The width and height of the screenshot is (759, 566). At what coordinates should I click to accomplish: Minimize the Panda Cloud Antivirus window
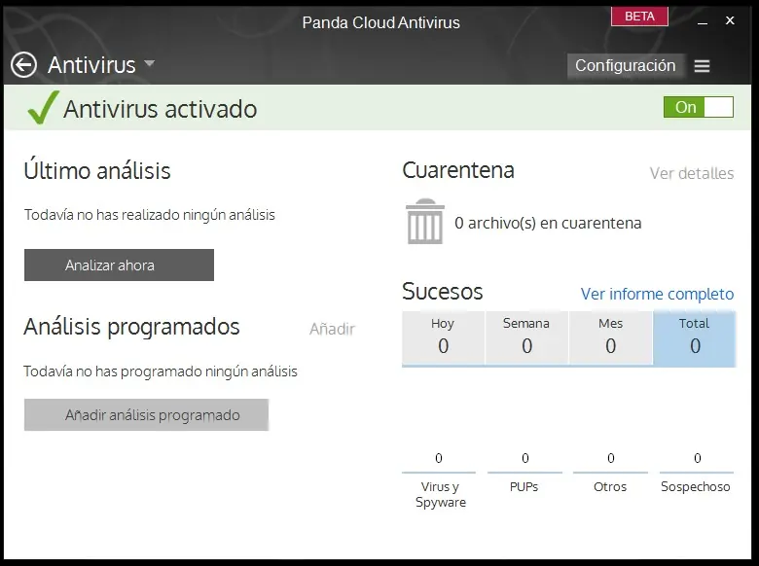coord(703,21)
